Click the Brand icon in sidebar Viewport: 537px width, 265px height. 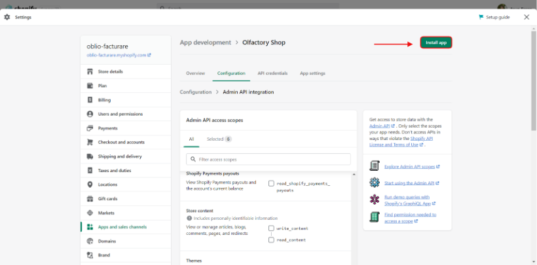tap(90, 255)
